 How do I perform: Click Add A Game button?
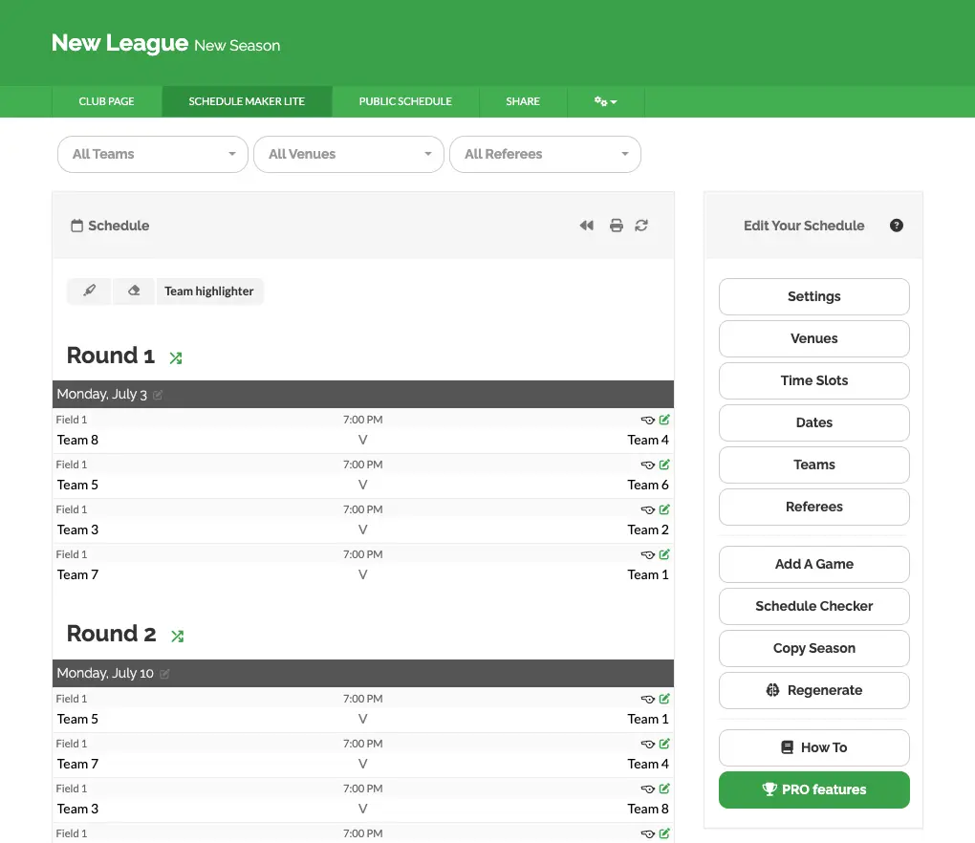tap(814, 565)
